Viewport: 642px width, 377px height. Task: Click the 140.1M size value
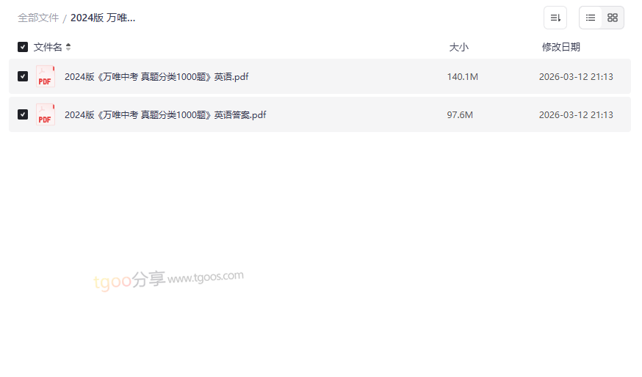[x=462, y=77]
